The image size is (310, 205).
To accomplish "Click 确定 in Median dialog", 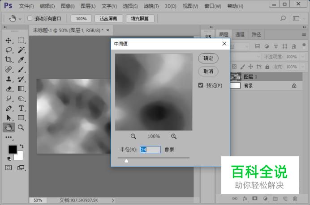I will click(x=208, y=59).
